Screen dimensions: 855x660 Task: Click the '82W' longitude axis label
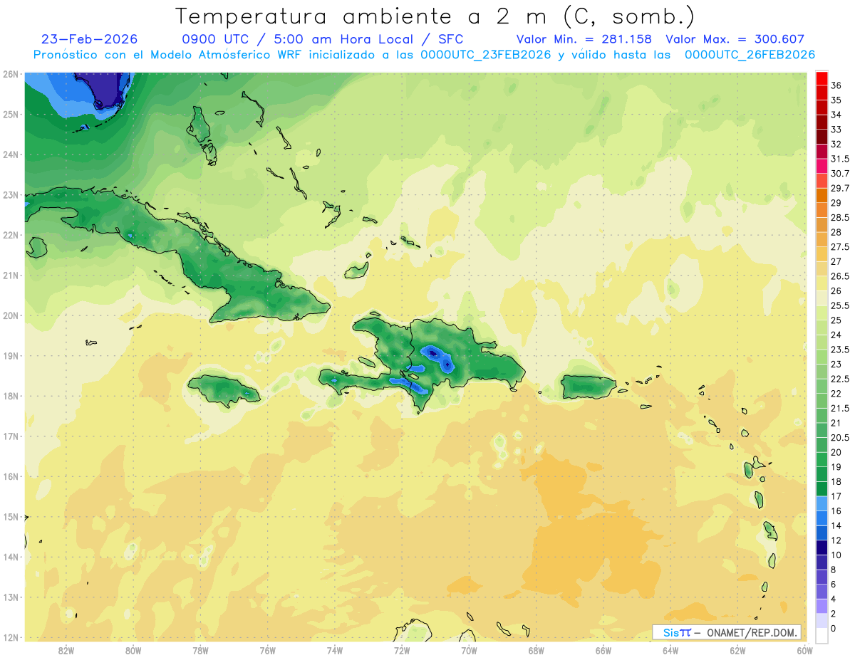66,650
